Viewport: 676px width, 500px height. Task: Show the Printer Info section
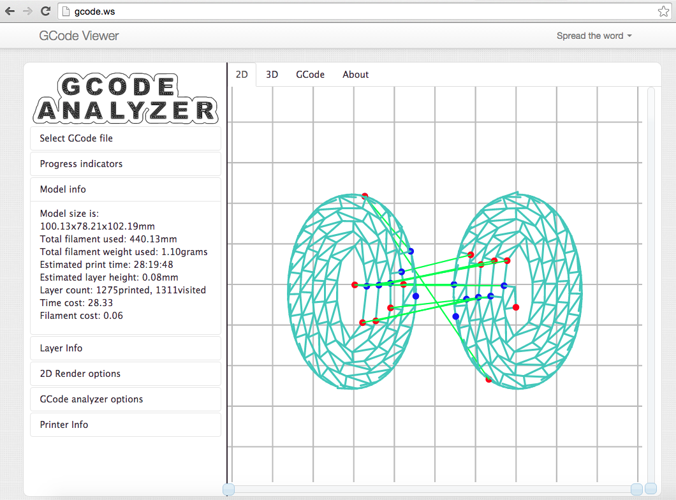(126, 425)
